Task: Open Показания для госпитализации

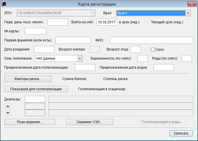Action: (36, 89)
